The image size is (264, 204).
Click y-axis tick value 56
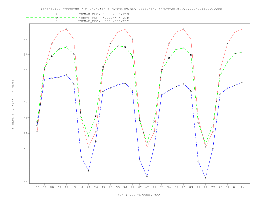pos(25,86)
